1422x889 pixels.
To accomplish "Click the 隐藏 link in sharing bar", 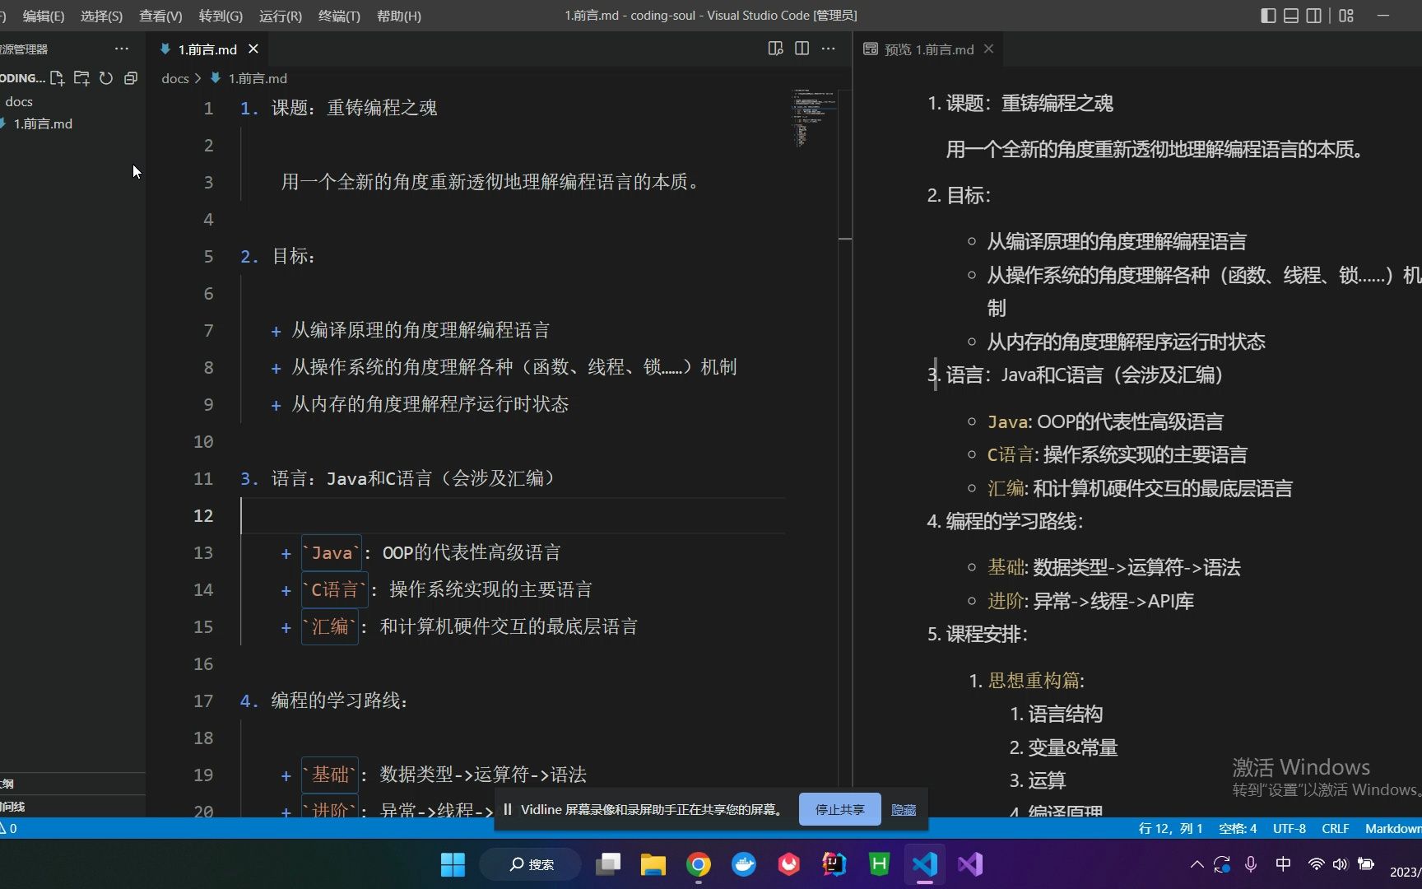I will tap(904, 810).
